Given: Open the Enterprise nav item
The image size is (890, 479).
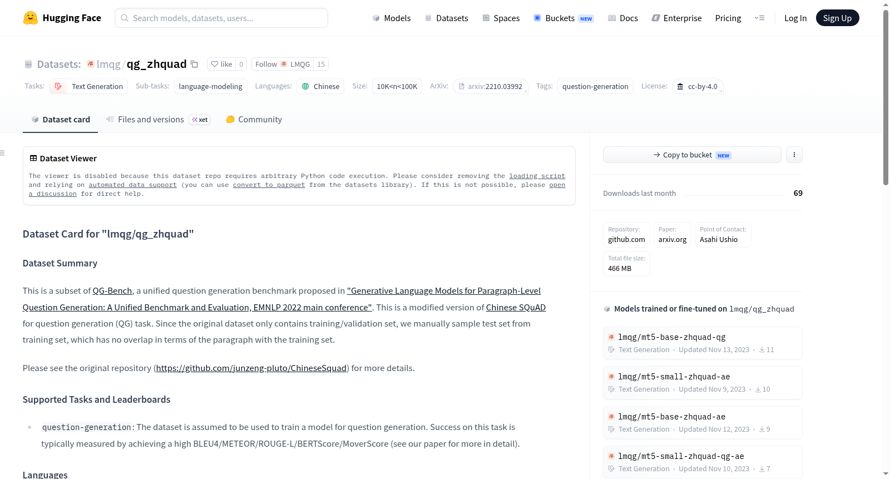Looking at the screenshot, I should (677, 18).
